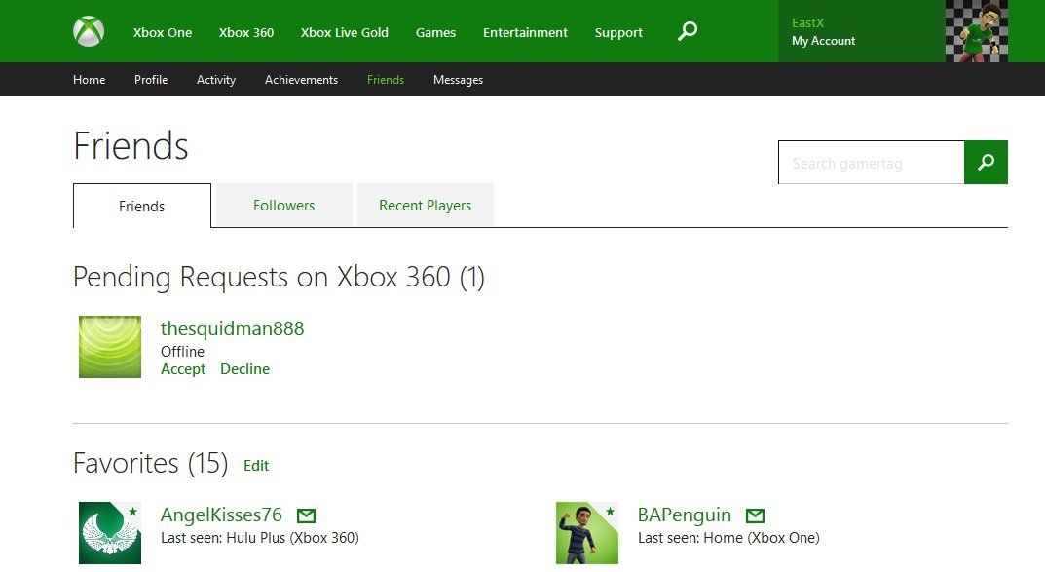Switch to the Followers tab
The image size is (1045, 572).
tap(283, 205)
